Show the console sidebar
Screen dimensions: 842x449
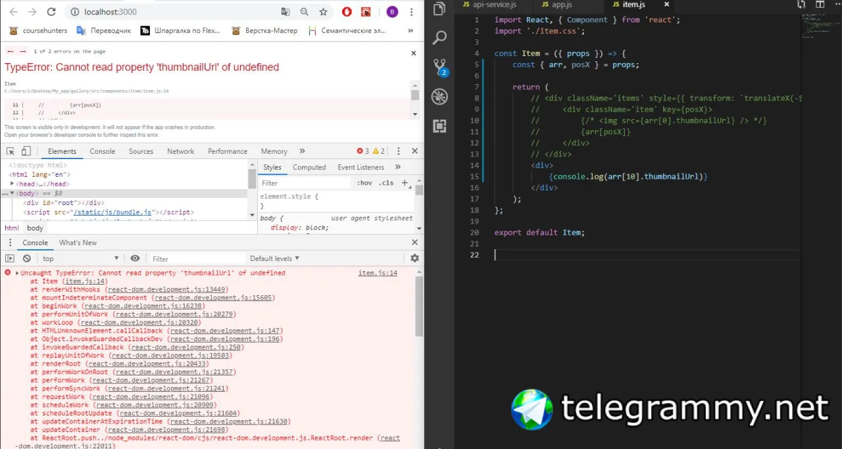10,258
